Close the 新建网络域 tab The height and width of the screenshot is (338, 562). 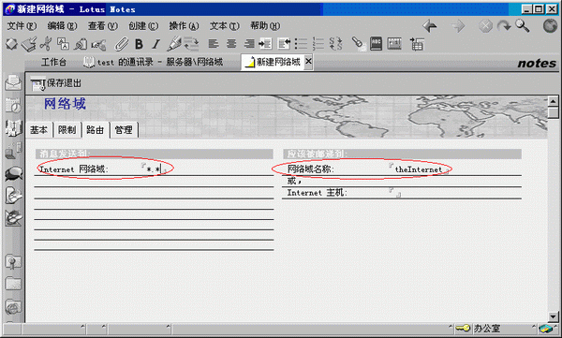coord(308,62)
